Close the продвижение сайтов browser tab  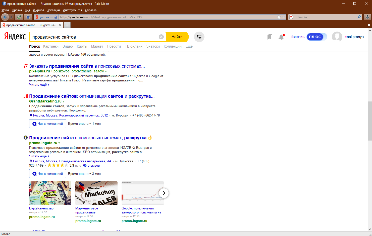pos(60,25)
